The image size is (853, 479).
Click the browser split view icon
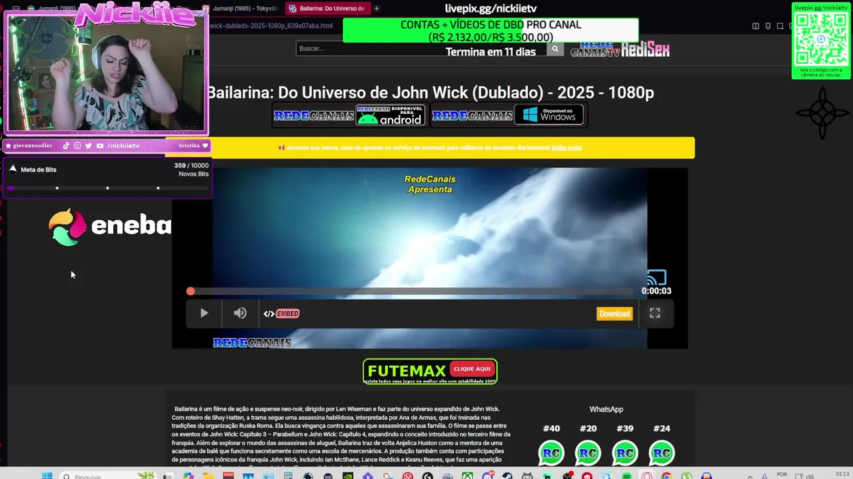click(756, 26)
